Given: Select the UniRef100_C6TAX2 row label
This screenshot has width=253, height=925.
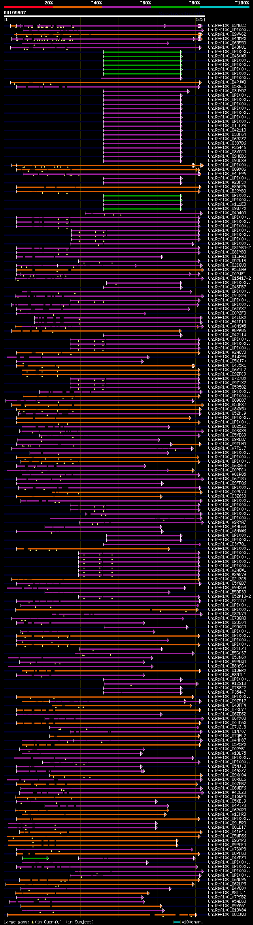Looking at the screenshot, I should (x=227, y=309).
